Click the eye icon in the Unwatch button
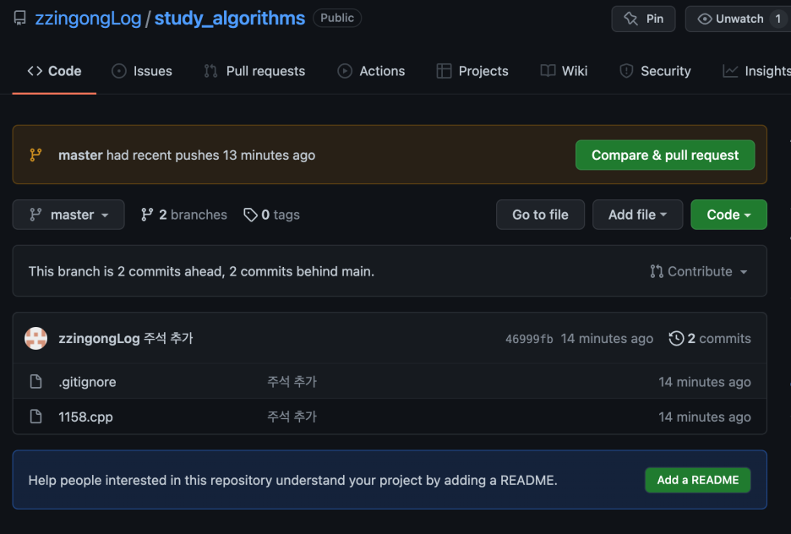This screenshot has width=791, height=534. tap(704, 19)
